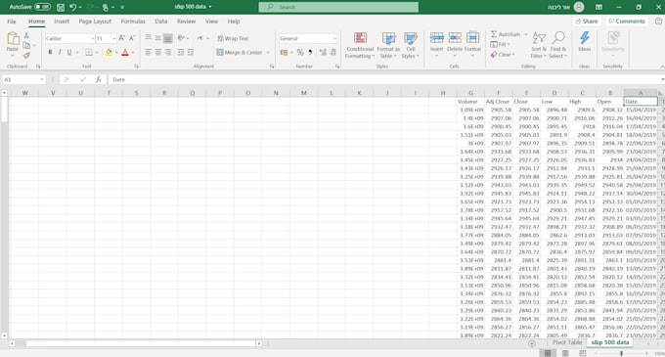Click the Ideas lightning icon
The image size is (665, 357).
585,38
